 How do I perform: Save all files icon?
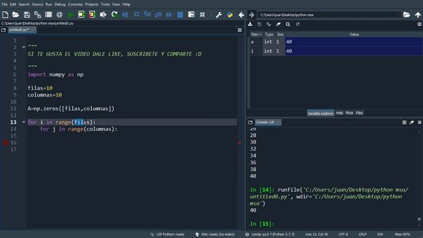click(x=38, y=15)
